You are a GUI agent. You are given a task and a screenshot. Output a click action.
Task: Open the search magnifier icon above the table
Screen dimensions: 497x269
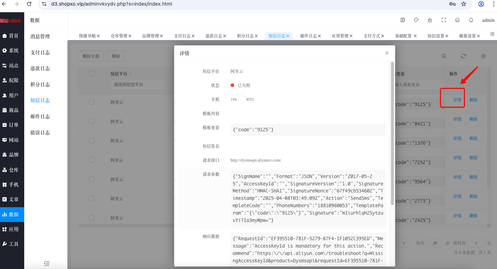coord(444,56)
